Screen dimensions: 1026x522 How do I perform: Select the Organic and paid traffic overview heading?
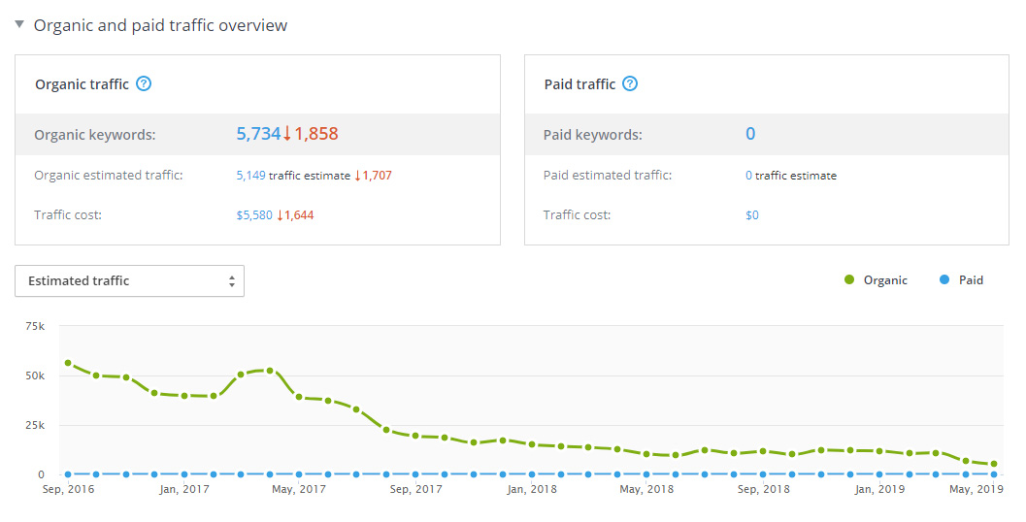pyautogui.click(x=160, y=25)
